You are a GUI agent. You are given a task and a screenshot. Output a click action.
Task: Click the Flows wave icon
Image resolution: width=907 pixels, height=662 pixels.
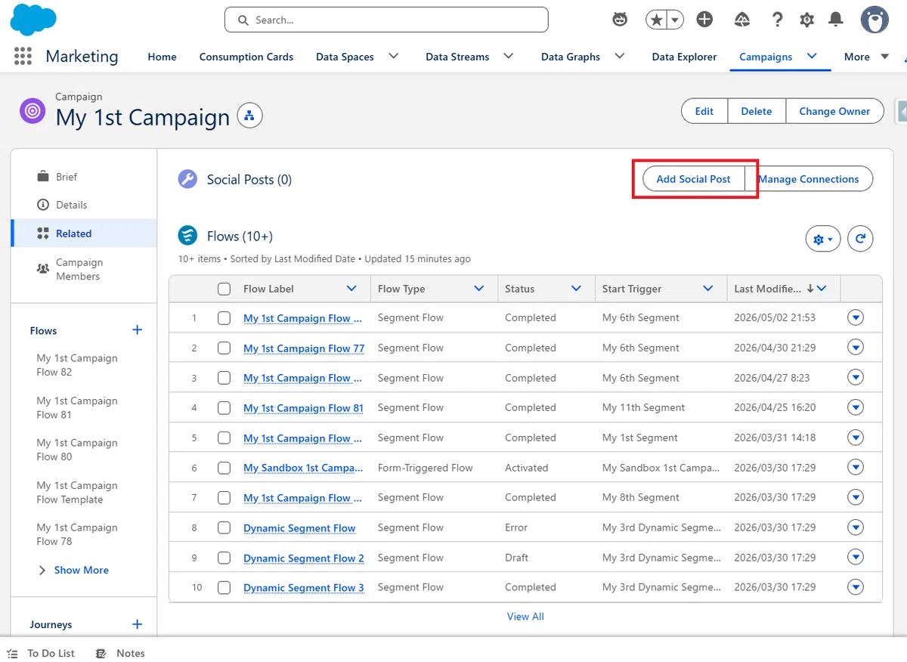[187, 236]
